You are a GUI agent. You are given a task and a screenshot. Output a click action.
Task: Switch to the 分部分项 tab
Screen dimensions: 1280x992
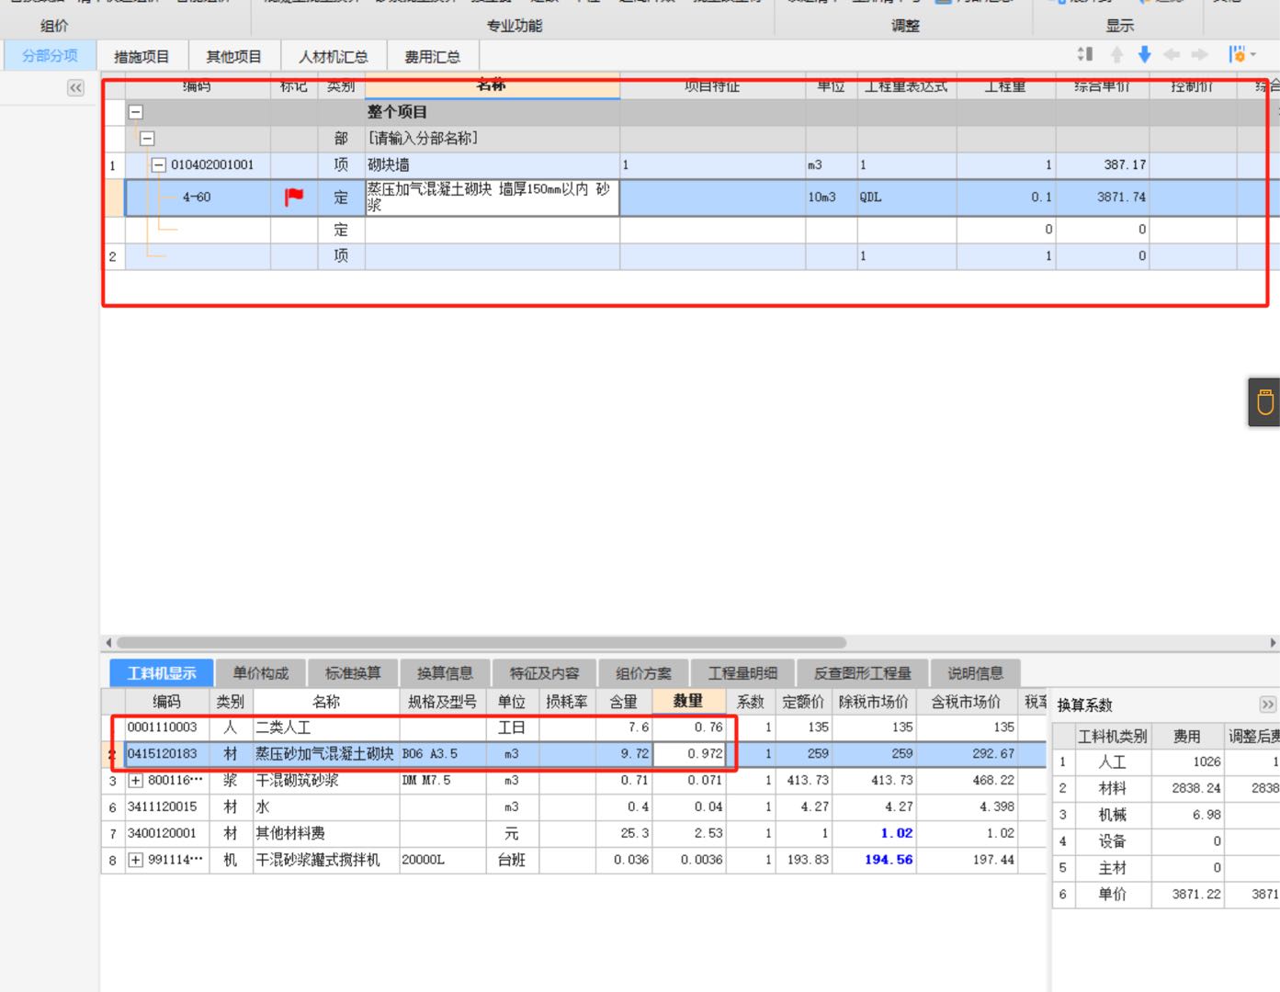[50, 55]
